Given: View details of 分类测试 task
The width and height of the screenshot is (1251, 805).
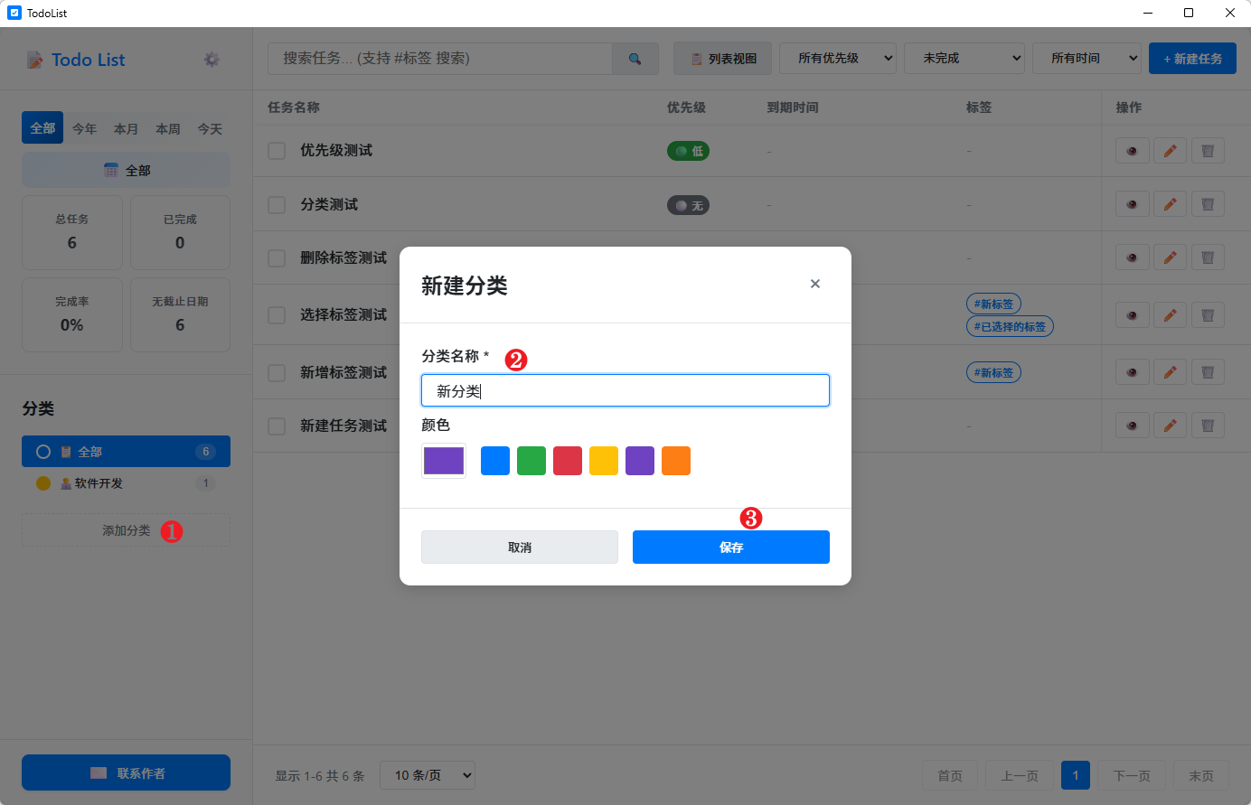Looking at the screenshot, I should click(1132, 204).
